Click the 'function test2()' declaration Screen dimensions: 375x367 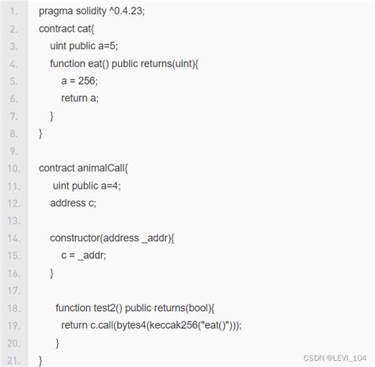(135, 308)
